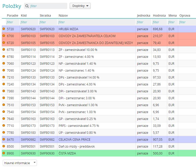Click the orange dot on row 8900
The width and height of the screenshot is (196, 167).
(x=4, y=153)
